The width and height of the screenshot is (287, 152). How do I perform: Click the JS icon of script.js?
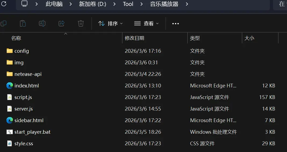[x=9, y=97]
